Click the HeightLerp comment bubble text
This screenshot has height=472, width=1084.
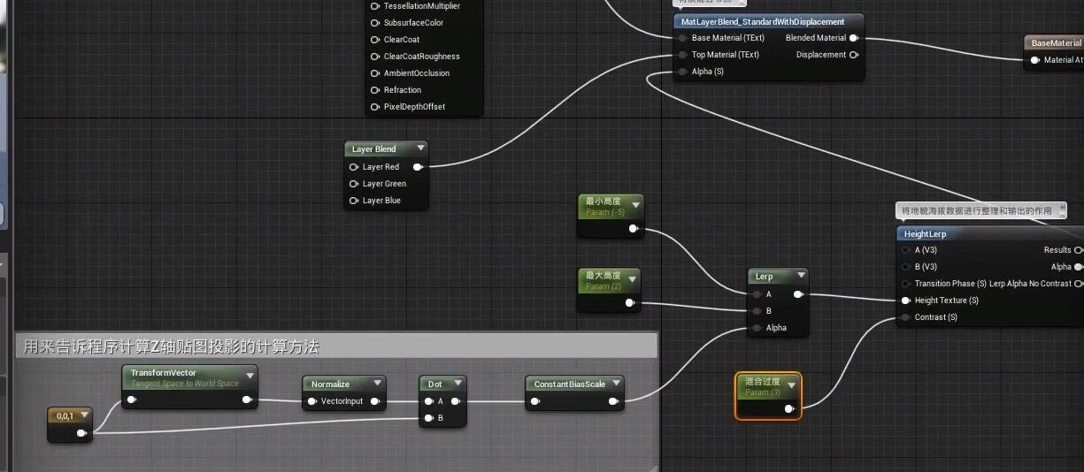977,210
